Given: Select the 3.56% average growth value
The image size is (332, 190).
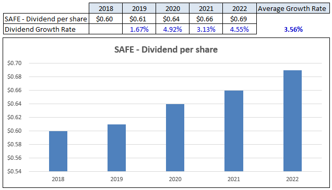Looking at the screenshot, I should point(293,29).
